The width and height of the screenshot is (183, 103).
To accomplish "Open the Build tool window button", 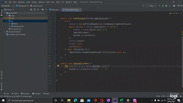I will coord(46,94).
